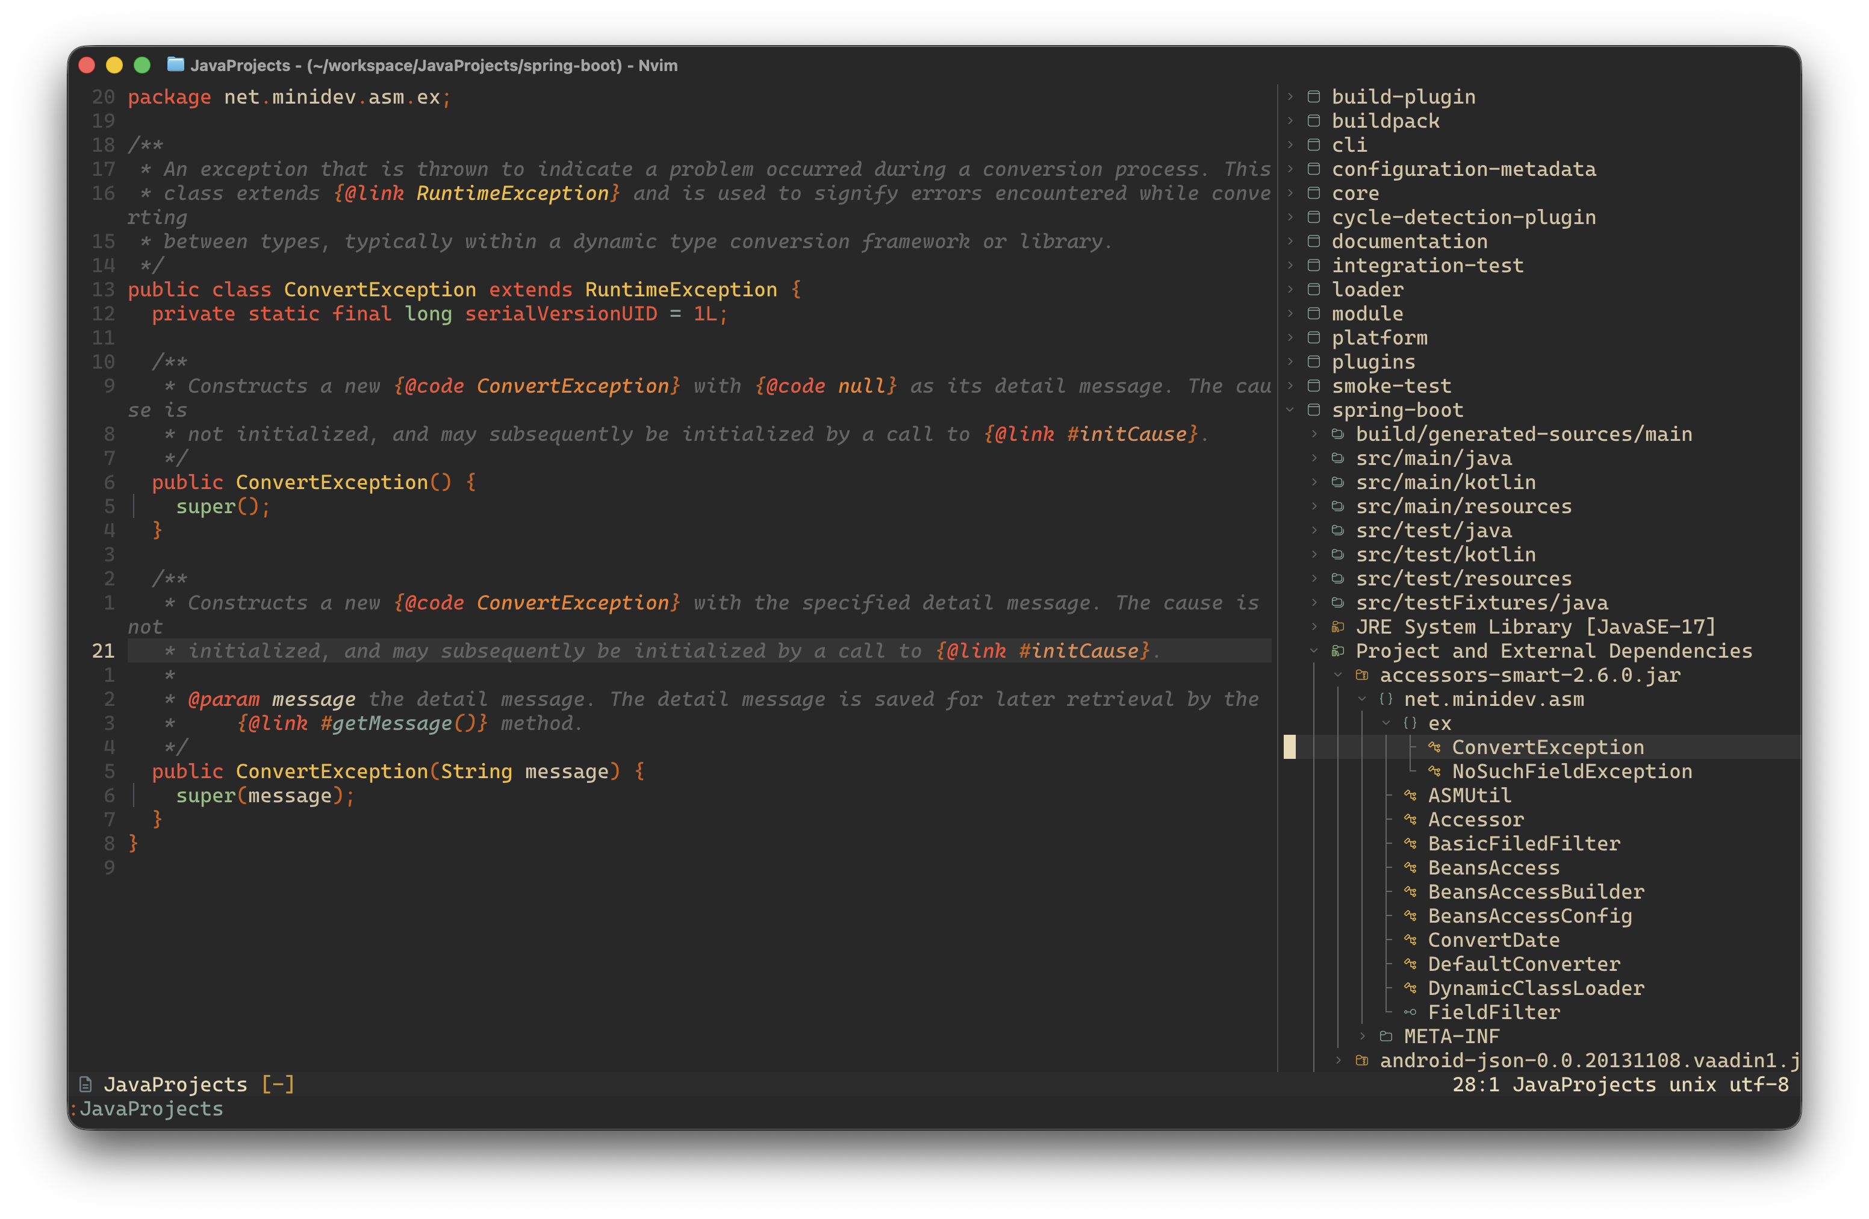Click the JavaProjects [-] statusline label

click(x=199, y=1085)
